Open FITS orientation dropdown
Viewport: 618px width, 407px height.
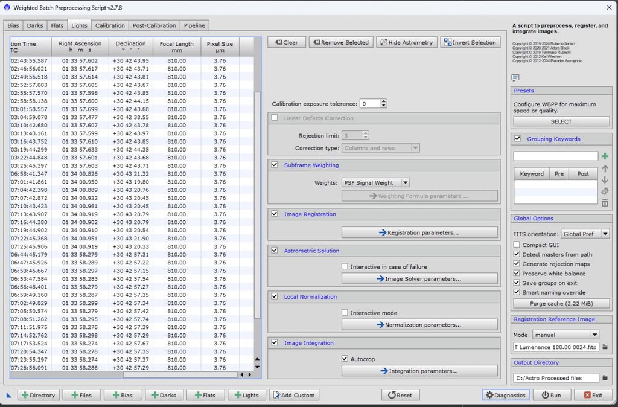click(x=585, y=234)
